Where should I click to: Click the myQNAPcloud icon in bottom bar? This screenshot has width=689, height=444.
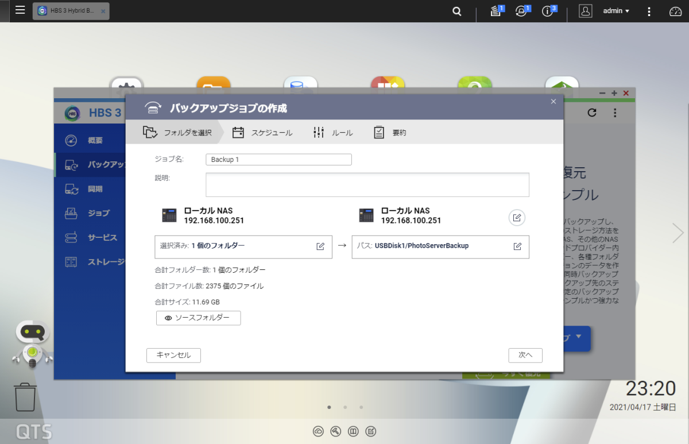click(x=319, y=431)
